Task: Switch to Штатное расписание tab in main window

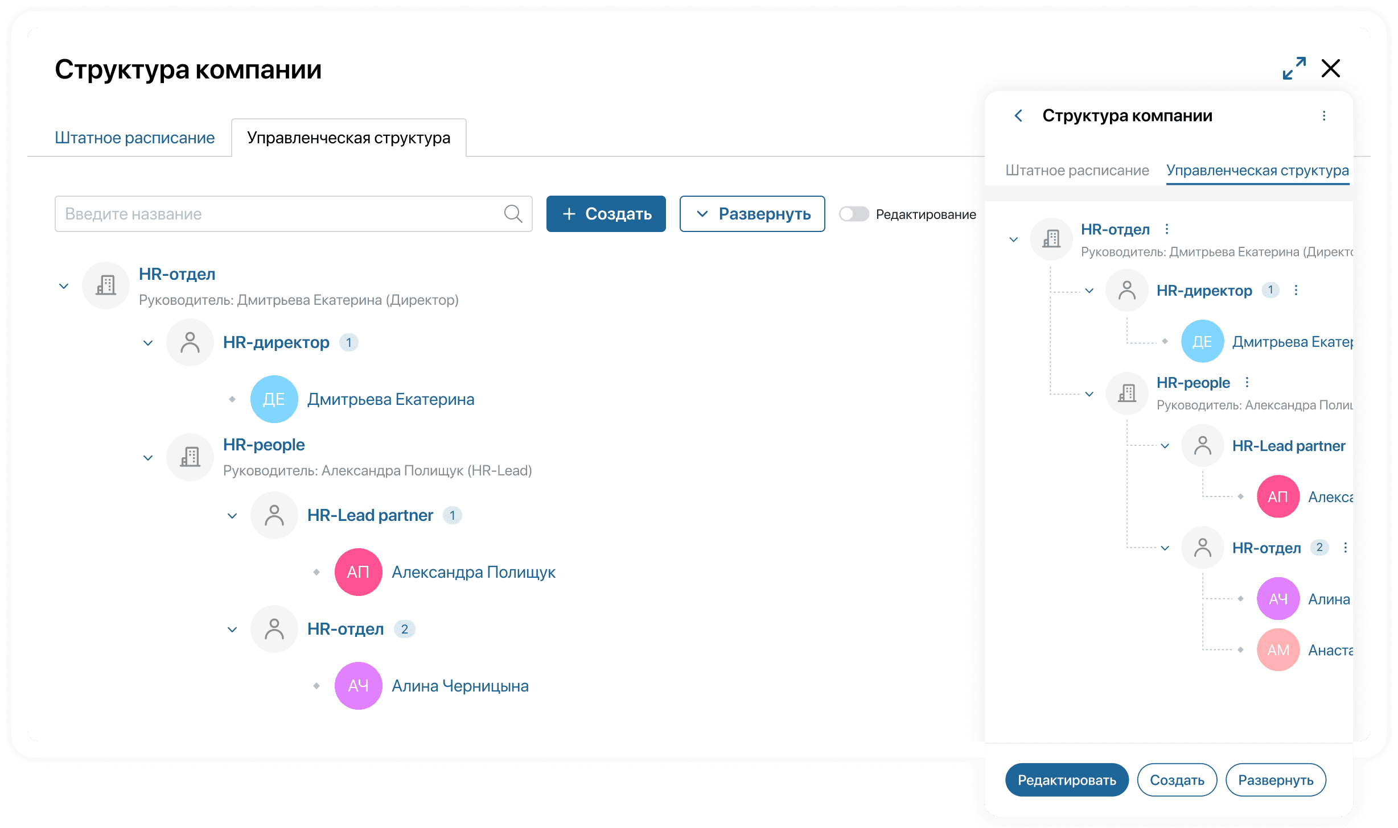Action: click(134, 138)
